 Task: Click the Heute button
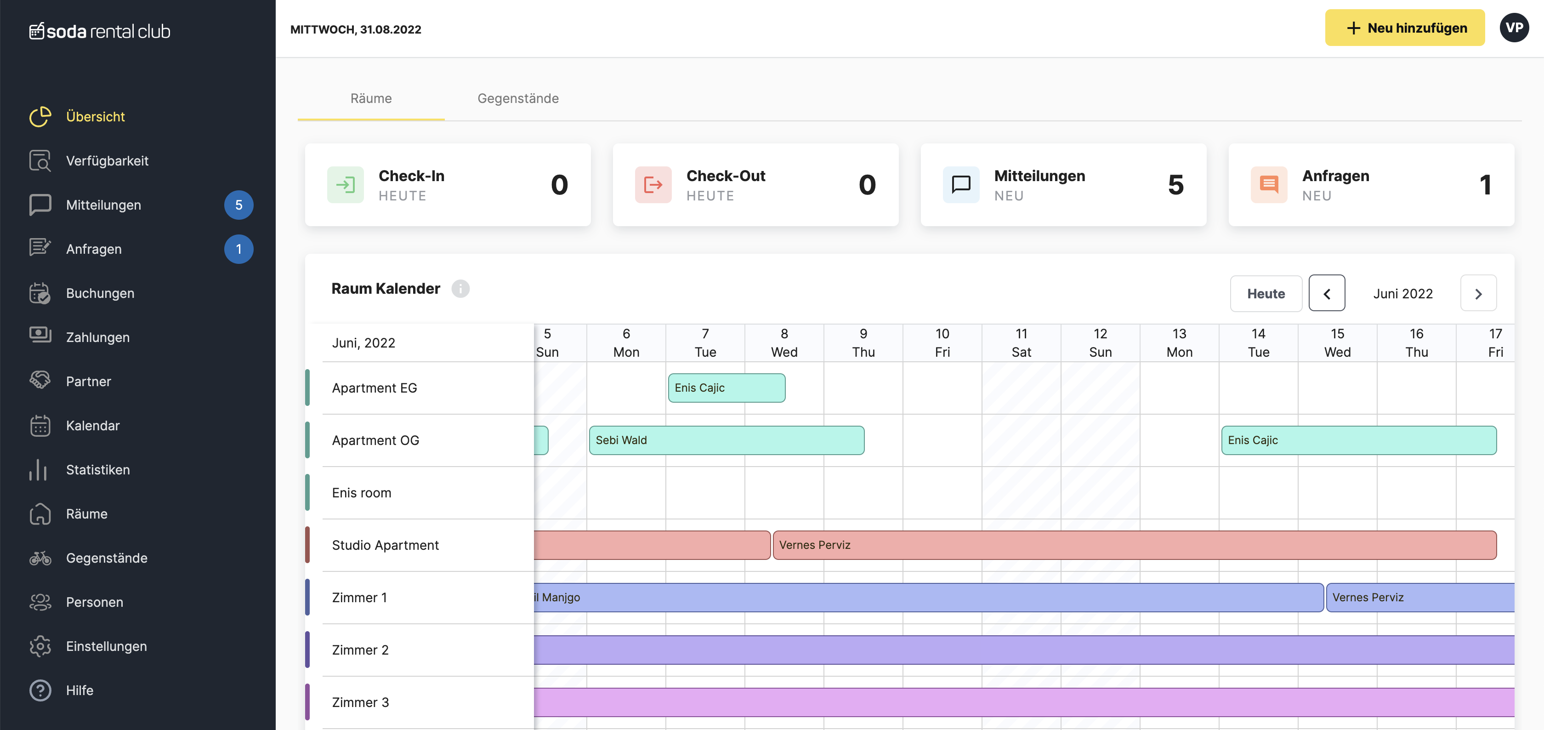click(x=1266, y=293)
